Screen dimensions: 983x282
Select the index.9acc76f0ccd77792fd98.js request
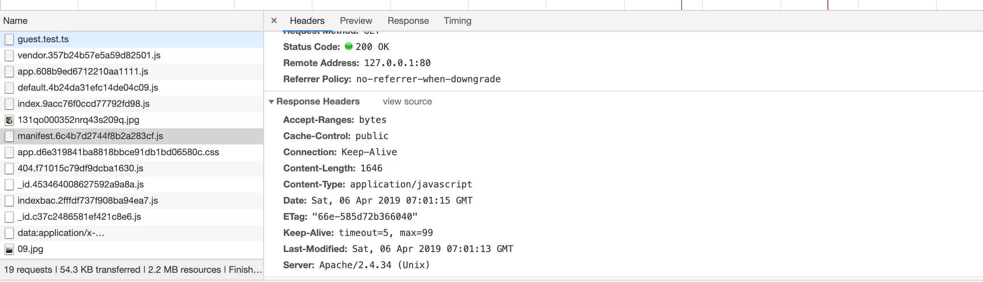pyautogui.click(x=84, y=104)
